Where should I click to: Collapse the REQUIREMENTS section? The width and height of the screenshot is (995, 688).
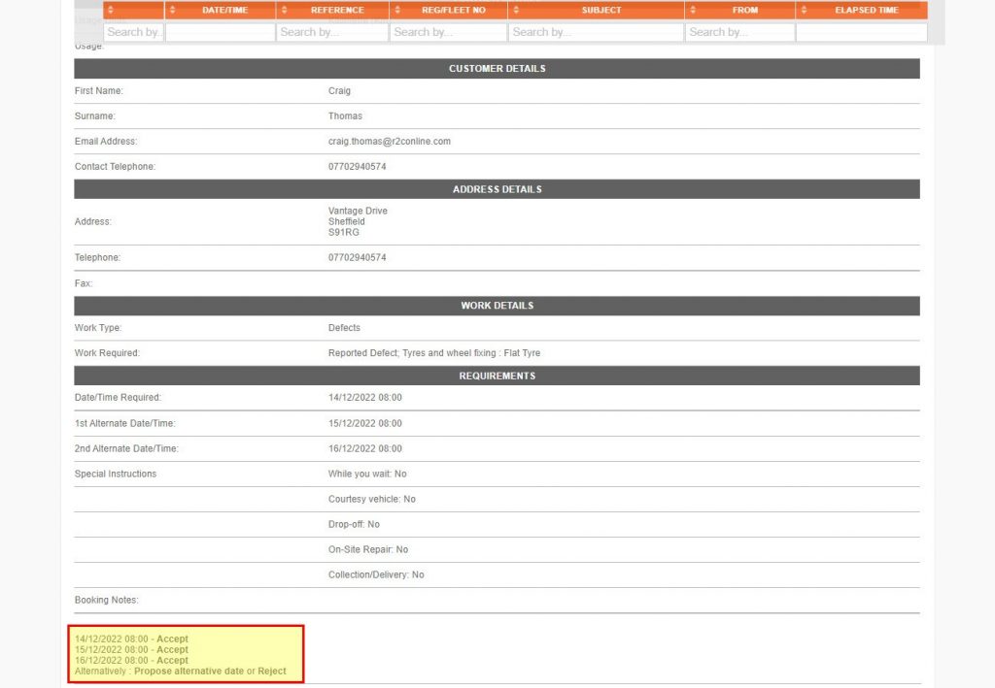(x=497, y=376)
